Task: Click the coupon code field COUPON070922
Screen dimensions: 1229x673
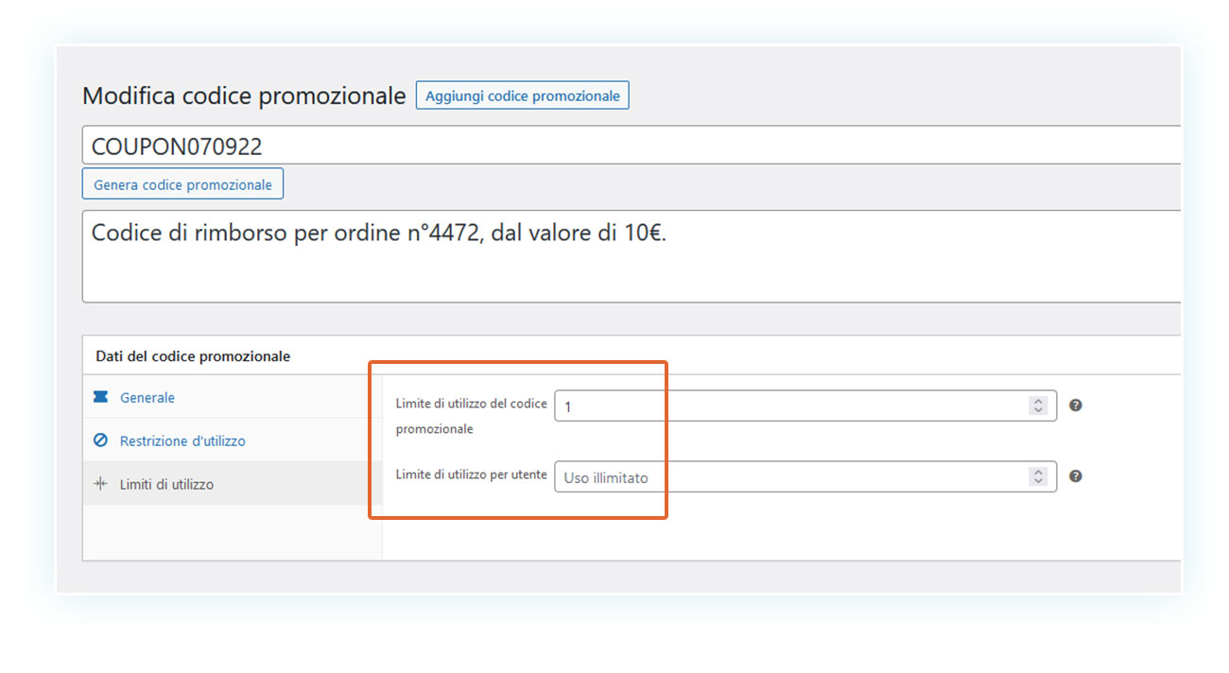Action: click(x=632, y=146)
